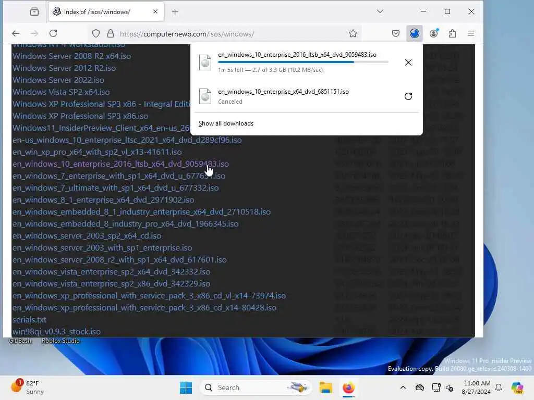Open OneDrive cloud tray icon
534x400 pixels.
pos(420,387)
